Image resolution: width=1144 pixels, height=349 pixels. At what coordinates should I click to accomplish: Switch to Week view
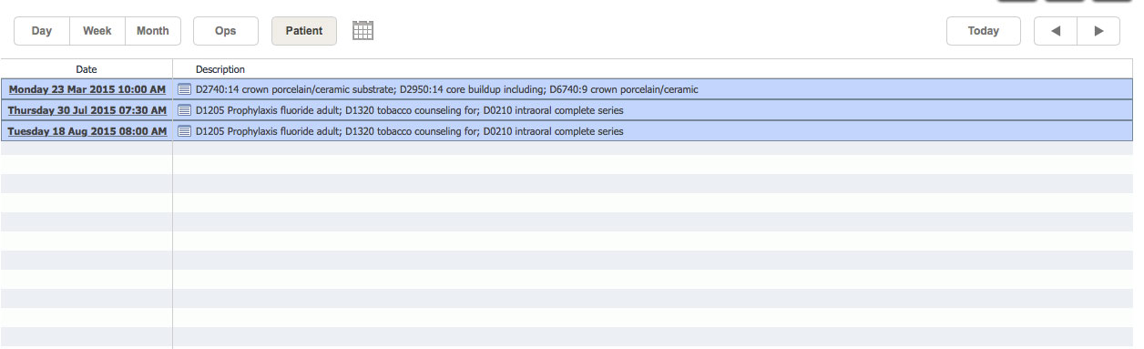[97, 31]
